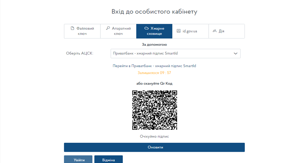Click the document icon beside id.gov.ua
Image resolution: width=308 pixels, height=163 pixels.
coord(178,31)
